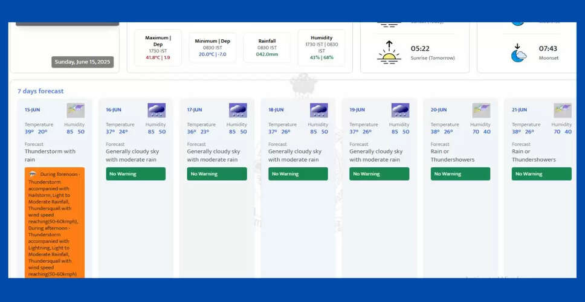585x302 pixels.
Task: Click the No Warning badge for 16-JUN
Action: click(x=135, y=174)
